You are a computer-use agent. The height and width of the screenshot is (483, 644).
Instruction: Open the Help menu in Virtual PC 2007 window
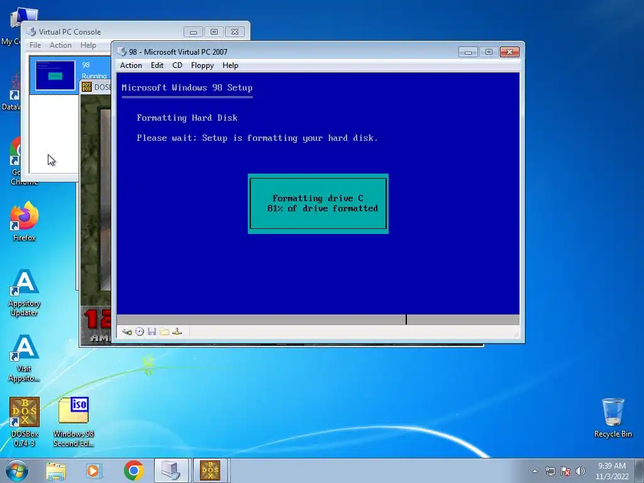(x=230, y=65)
